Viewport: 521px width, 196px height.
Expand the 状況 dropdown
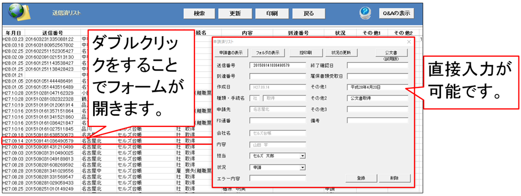[302, 168]
